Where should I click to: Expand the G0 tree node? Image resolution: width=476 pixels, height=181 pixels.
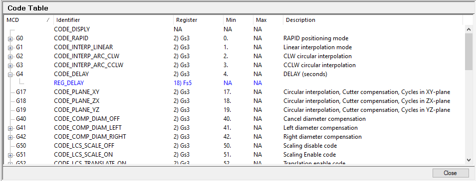pos(10,39)
